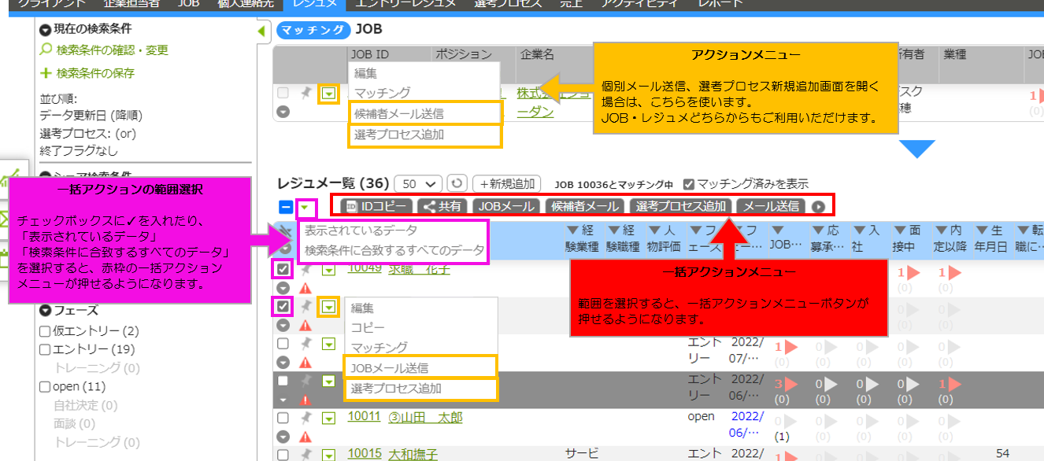Collapse the left panel with the green arrow

coord(262,31)
